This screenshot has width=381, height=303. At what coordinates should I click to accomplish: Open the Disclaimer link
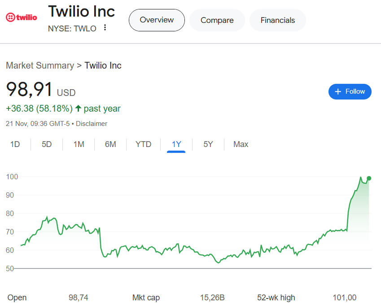[92, 124]
